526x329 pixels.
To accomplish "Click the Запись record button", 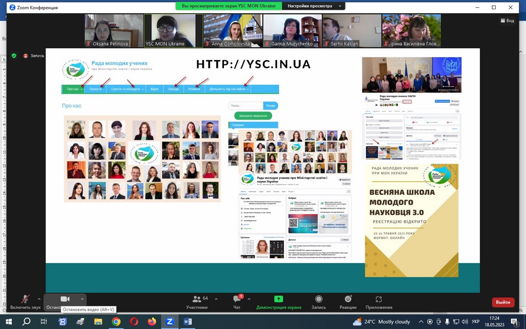I will 318,302.
